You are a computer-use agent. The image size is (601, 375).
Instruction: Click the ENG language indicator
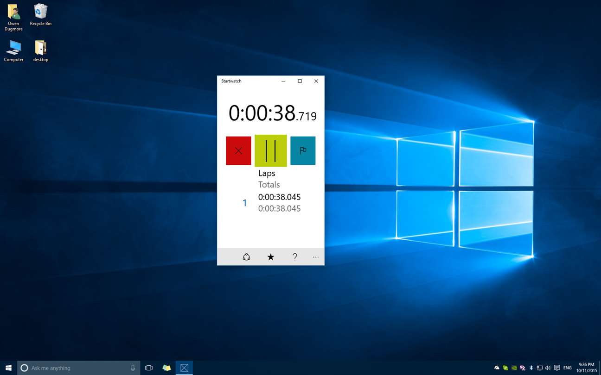pyautogui.click(x=568, y=368)
